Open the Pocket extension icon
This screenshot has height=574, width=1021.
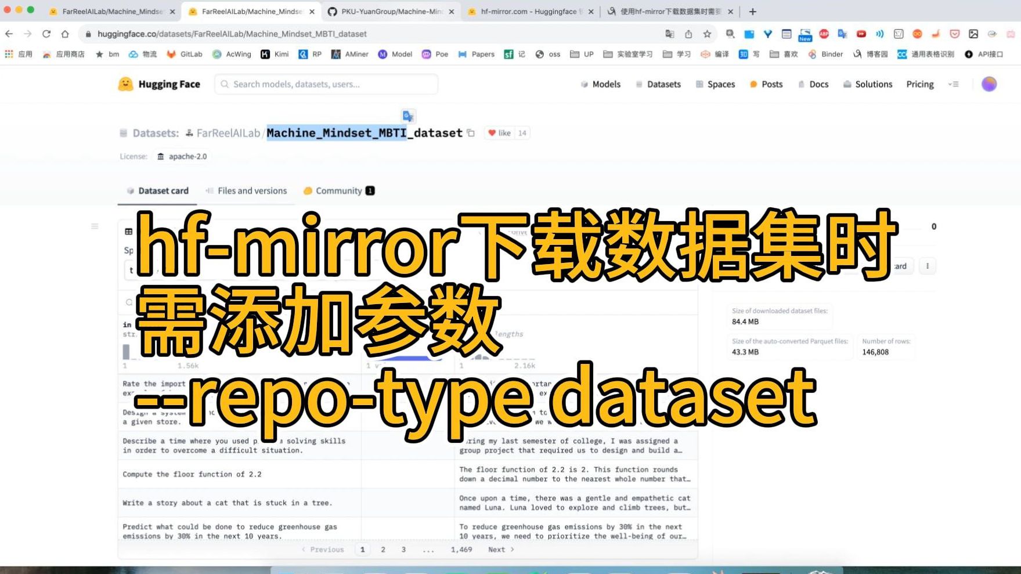(x=954, y=34)
